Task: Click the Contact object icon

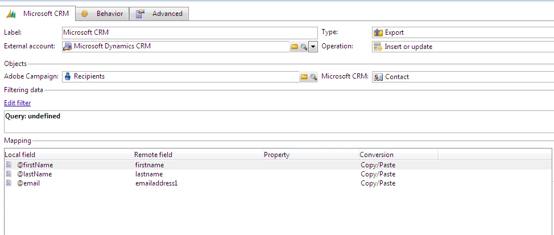Action: (x=378, y=77)
